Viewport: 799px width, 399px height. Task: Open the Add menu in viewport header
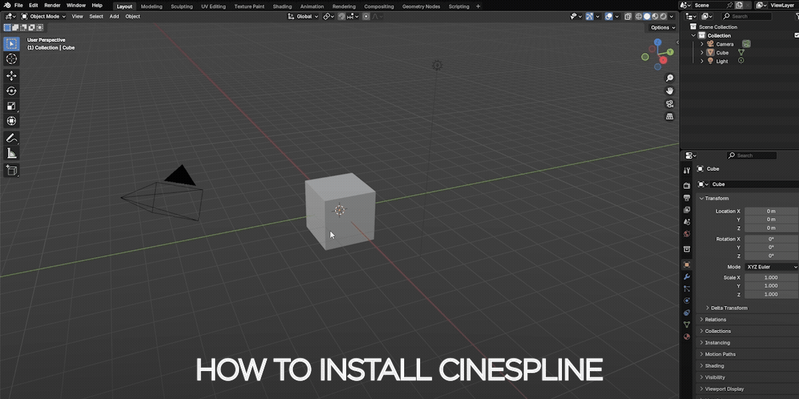tap(115, 16)
